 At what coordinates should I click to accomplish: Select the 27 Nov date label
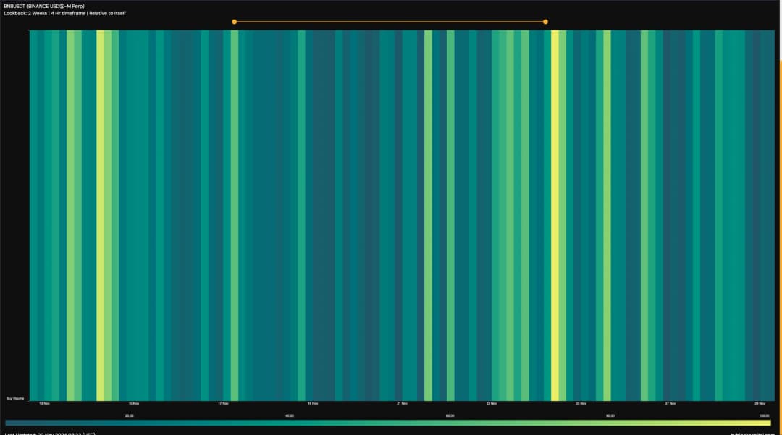670,403
